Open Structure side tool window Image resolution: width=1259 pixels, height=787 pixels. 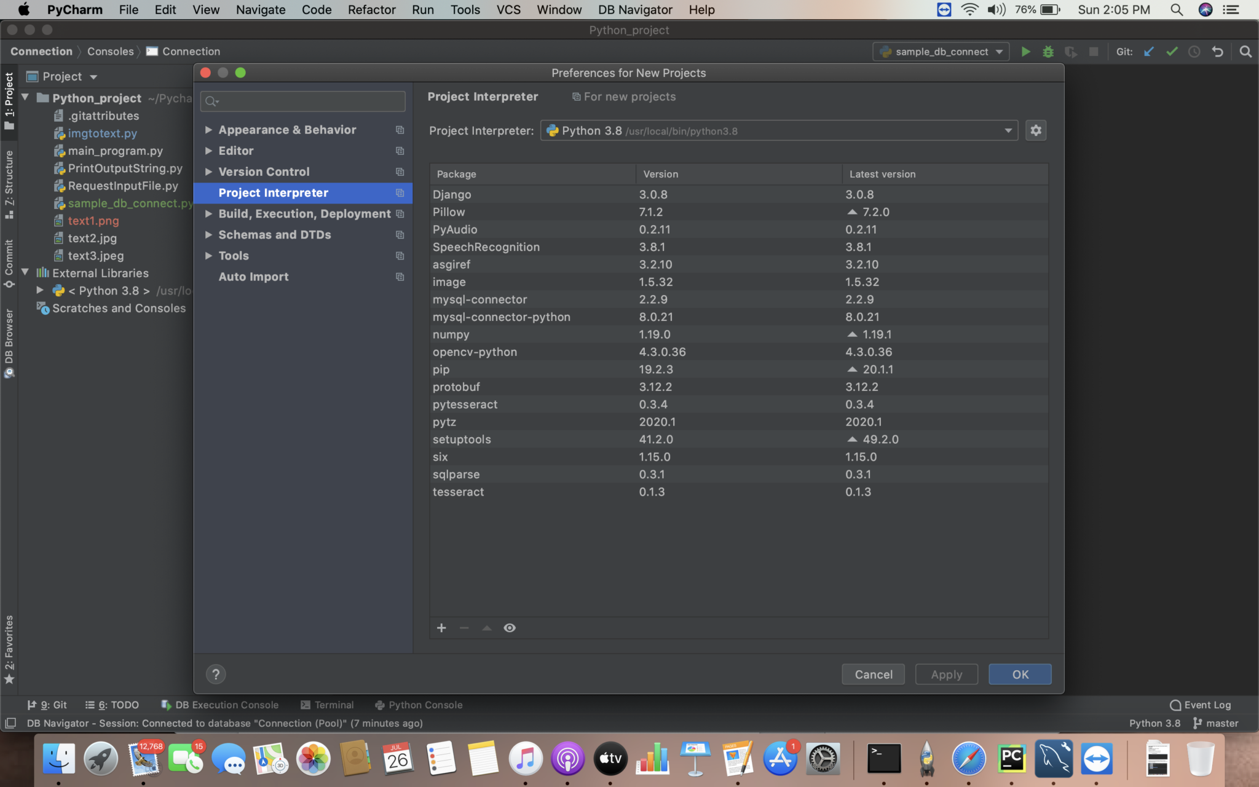point(9,184)
